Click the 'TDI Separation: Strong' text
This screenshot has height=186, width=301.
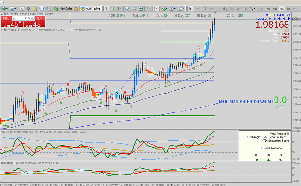tap(276, 141)
